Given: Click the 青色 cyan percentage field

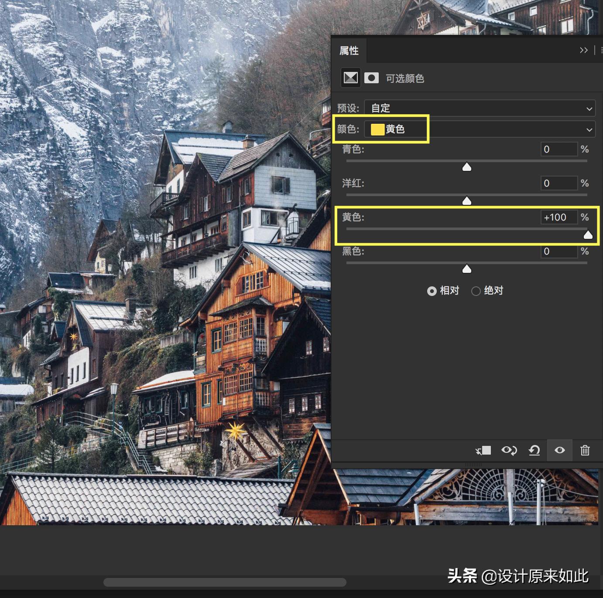Looking at the screenshot, I should tap(559, 149).
